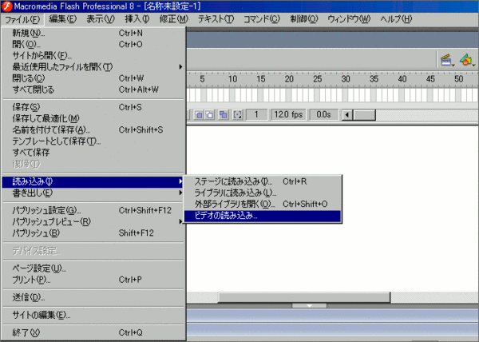Viewport: 479px width, 342px height.
Task: Choose 保存して最適化(M) menu entry
Action: (x=93, y=118)
